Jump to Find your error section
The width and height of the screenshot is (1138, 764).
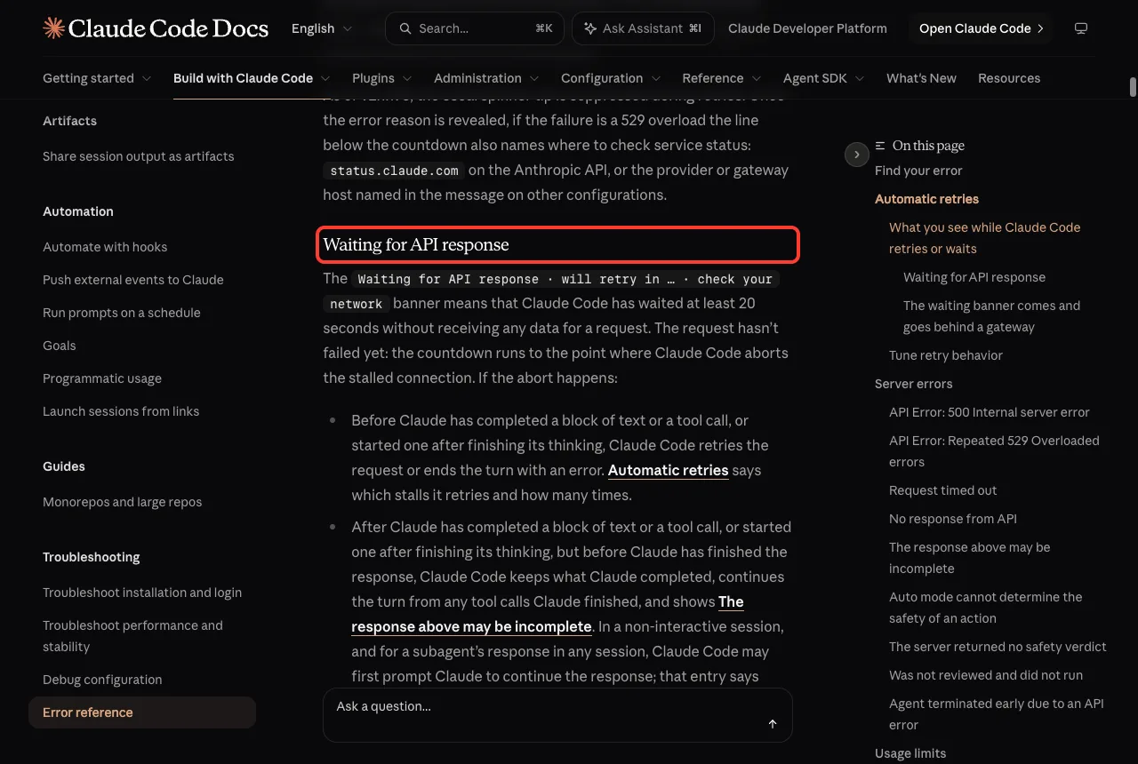tap(918, 171)
